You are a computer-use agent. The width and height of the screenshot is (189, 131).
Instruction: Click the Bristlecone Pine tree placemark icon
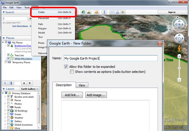click(12, 46)
